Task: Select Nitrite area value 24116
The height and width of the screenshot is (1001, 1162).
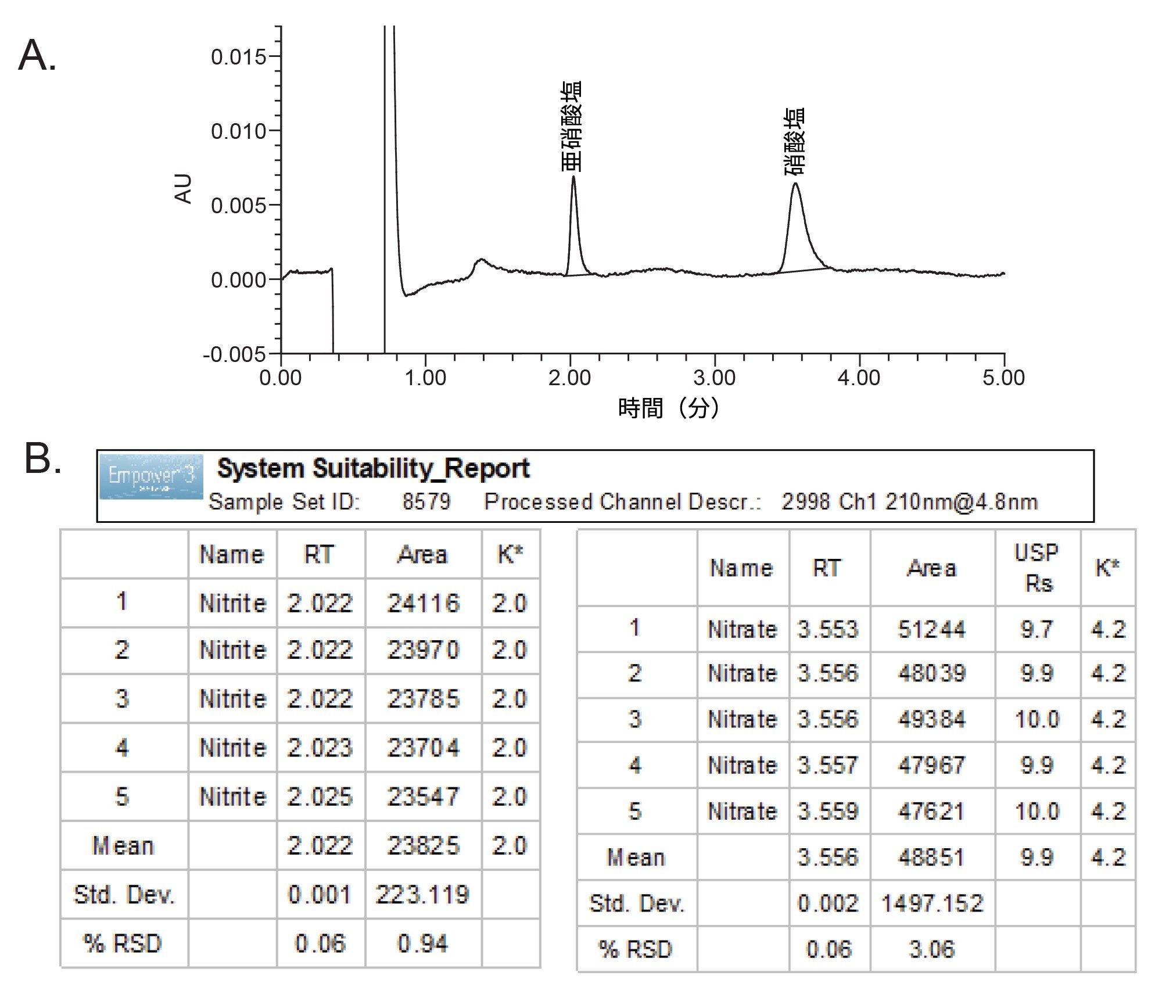Action: 424,604
